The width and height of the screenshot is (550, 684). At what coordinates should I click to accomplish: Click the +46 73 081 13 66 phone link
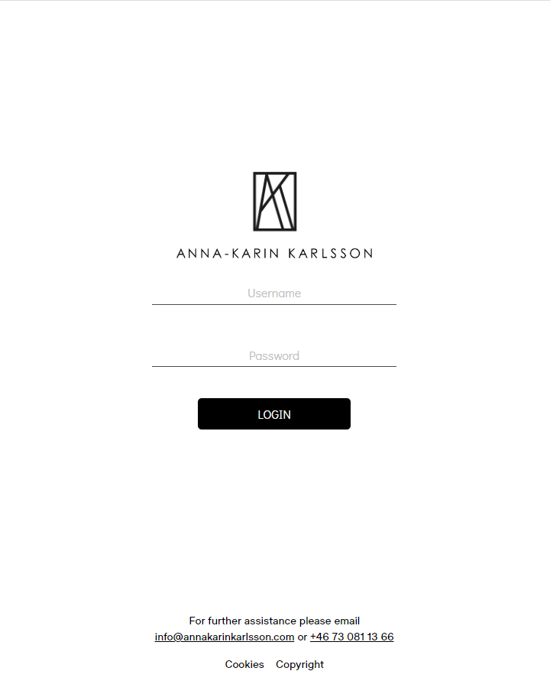[351, 637]
